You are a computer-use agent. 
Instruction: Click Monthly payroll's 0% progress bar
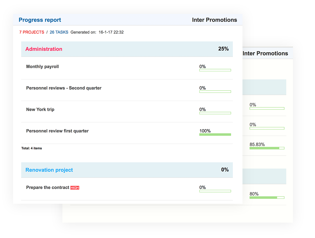point(215,70)
